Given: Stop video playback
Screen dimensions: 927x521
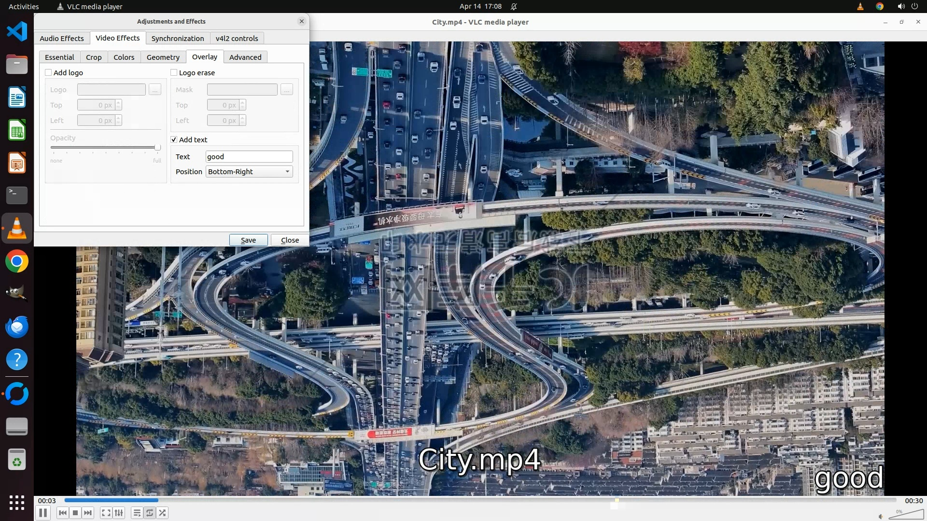Looking at the screenshot, I should coord(75,513).
